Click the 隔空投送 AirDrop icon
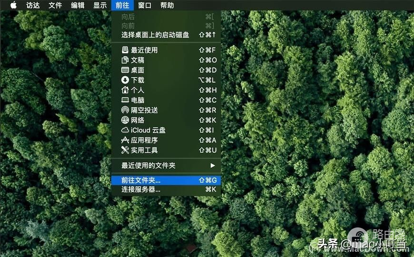414x257 pixels. click(125, 110)
